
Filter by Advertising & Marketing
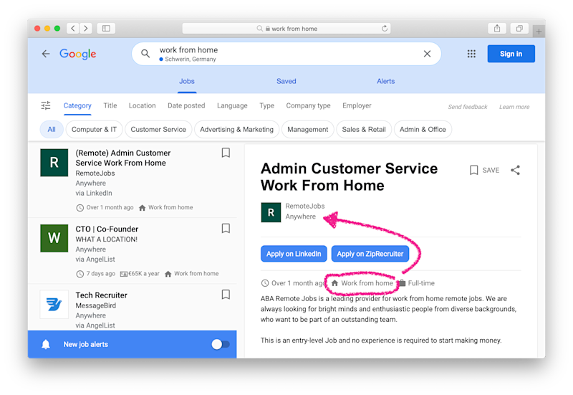pyautogui.click(x=236, y=130)
